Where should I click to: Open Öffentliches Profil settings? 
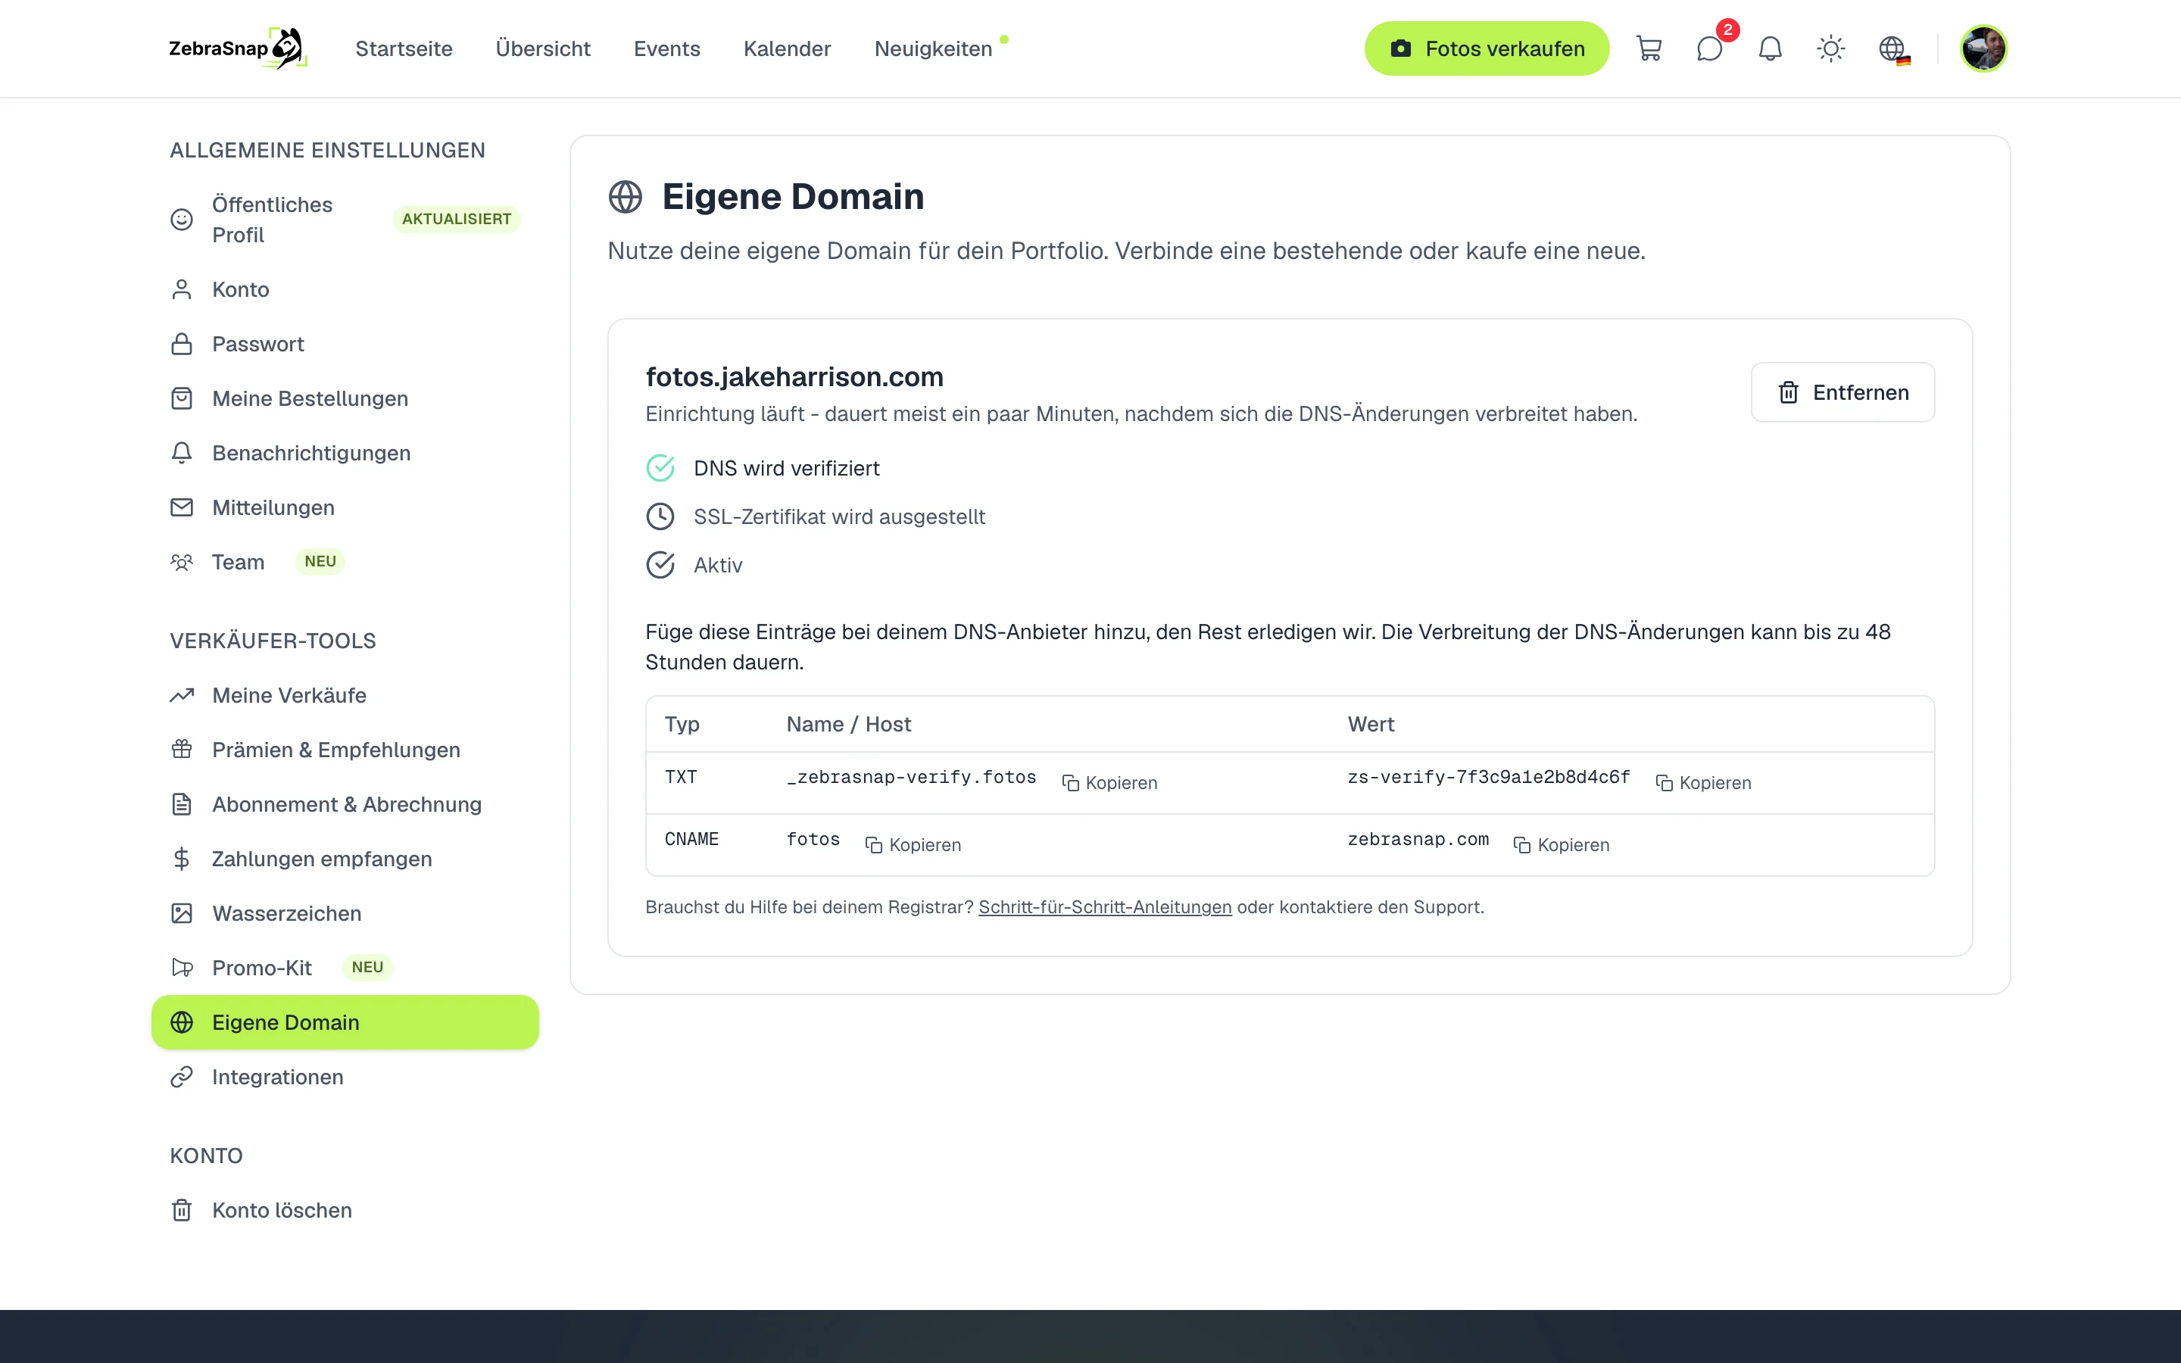pos(345,219)
